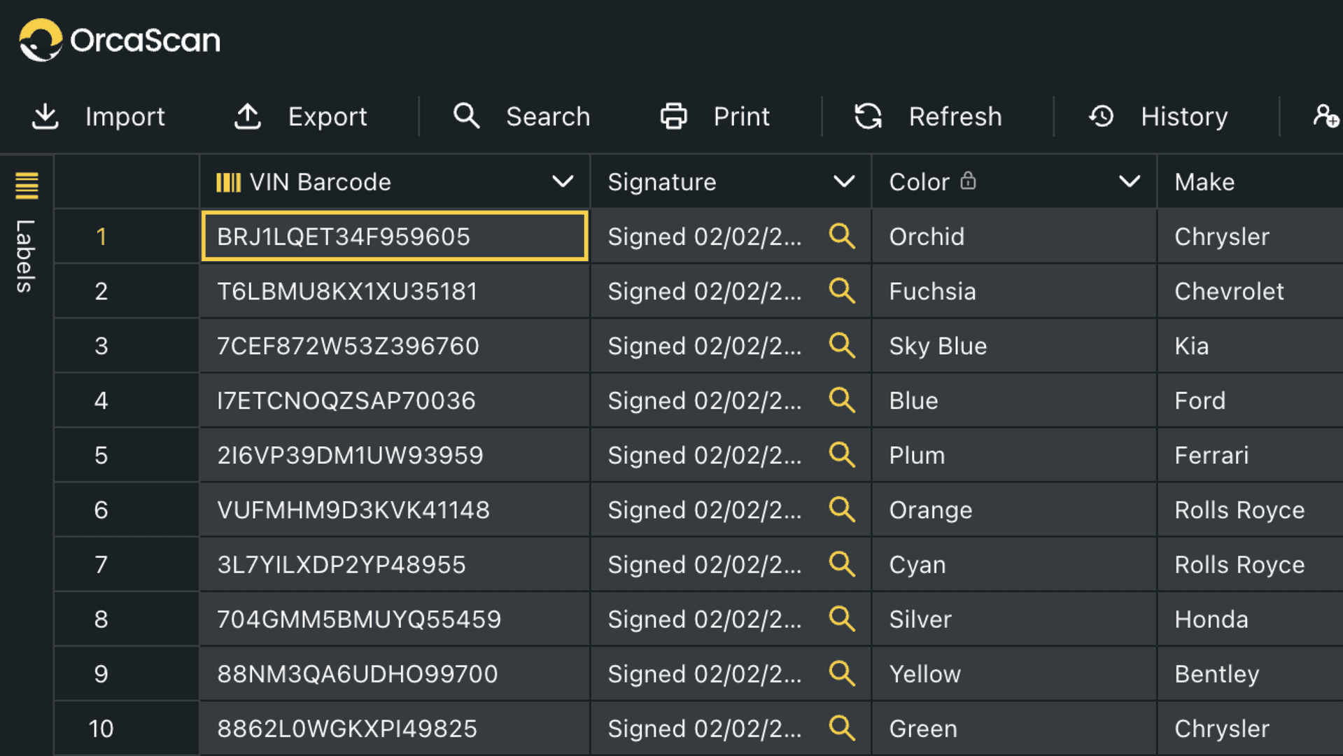The width and height of the screenshot is (1343, 756).
Task: Open the signature magnifier for the Fuchsia row
Action: coord(842,291)
